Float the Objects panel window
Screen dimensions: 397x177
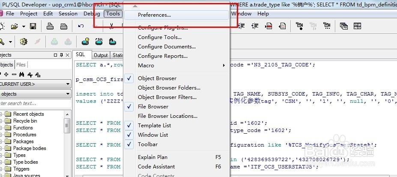click(x=55, y=55)
